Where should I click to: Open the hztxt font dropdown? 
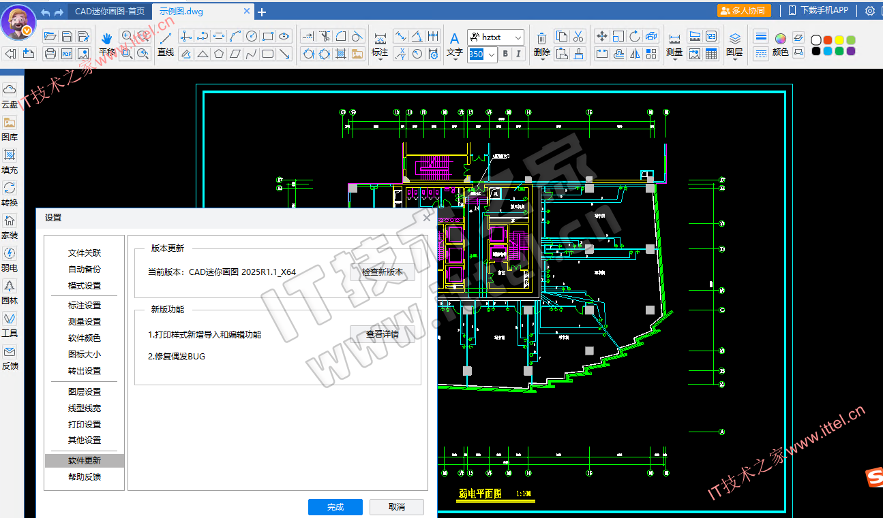[x=518, y=38]
